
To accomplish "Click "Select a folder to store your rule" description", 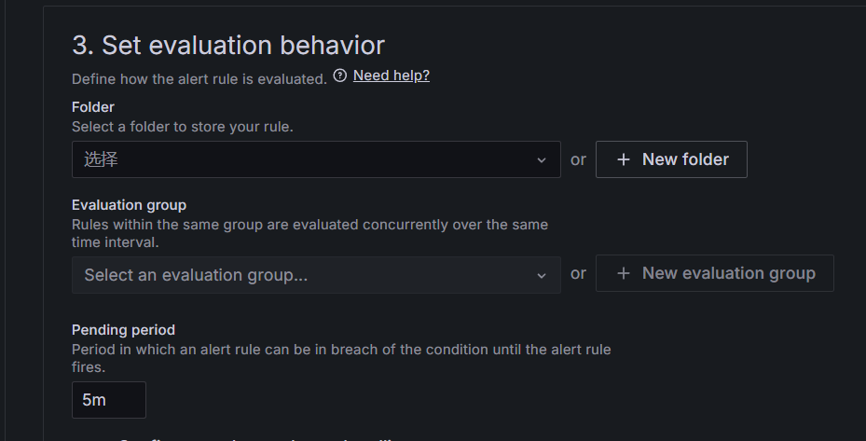I will (182, 126).
